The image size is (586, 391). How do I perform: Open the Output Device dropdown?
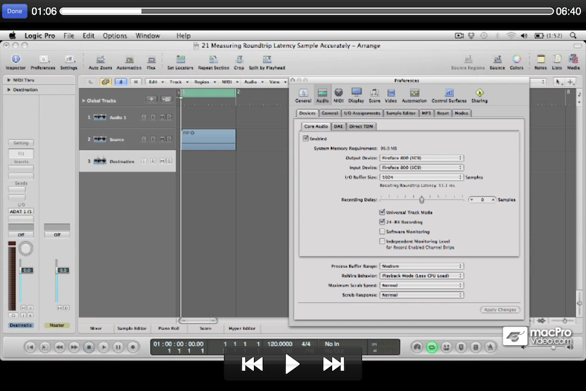click(422, 158)
